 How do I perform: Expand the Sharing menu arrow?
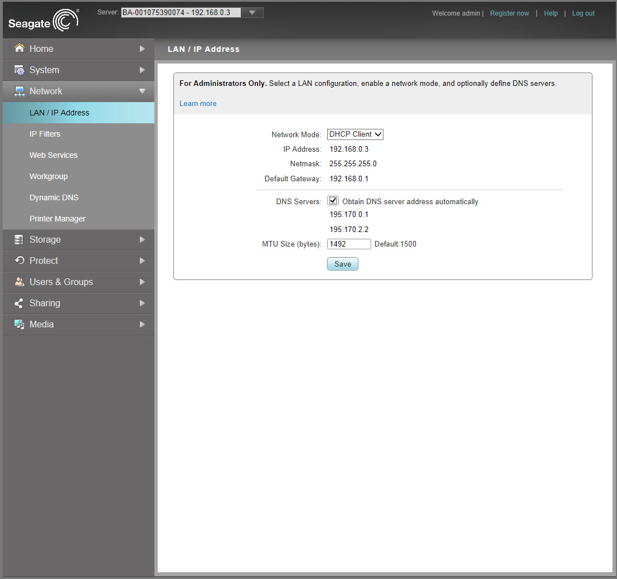click(142, 303)
